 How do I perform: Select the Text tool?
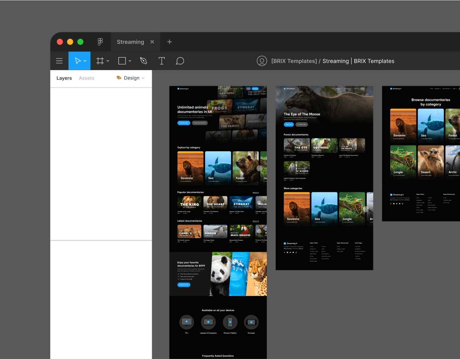[x=162, y=61]
